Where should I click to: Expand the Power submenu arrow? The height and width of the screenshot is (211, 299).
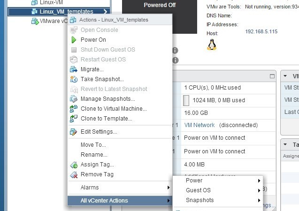coord(259,181)
